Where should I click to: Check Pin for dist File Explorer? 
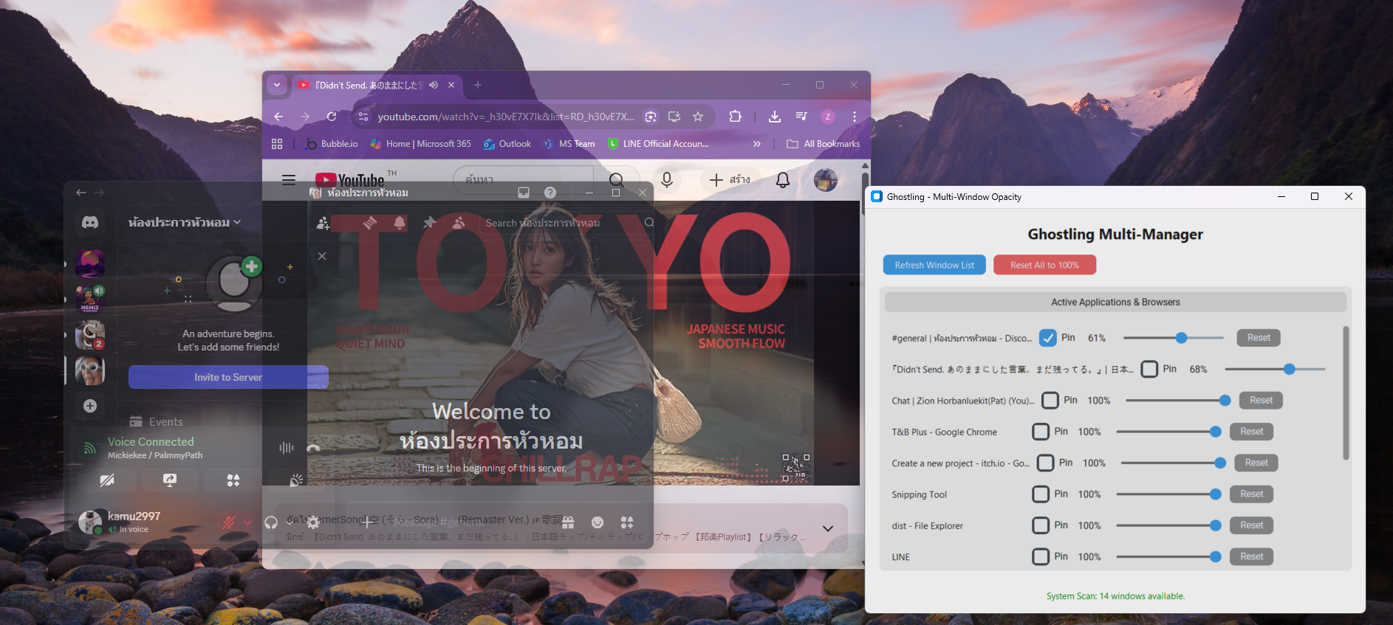click(x=1041, y=525)
